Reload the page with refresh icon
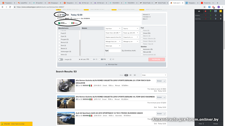This screenshot has height=126, width=225. [10, 7]
